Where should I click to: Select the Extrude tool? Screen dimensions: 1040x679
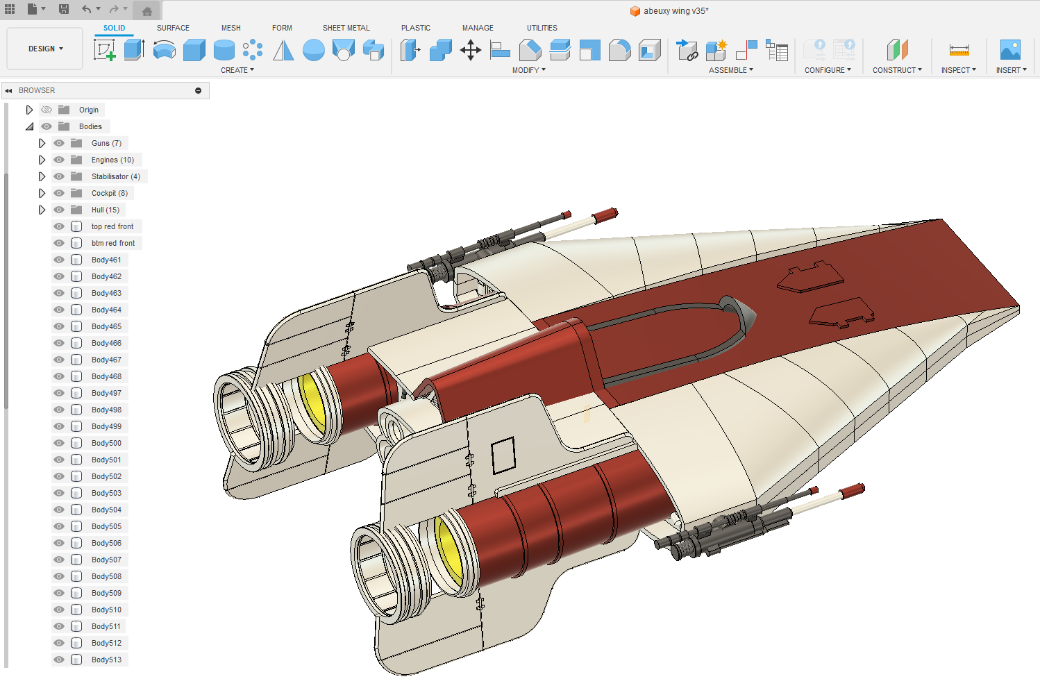tap(134, 50)
